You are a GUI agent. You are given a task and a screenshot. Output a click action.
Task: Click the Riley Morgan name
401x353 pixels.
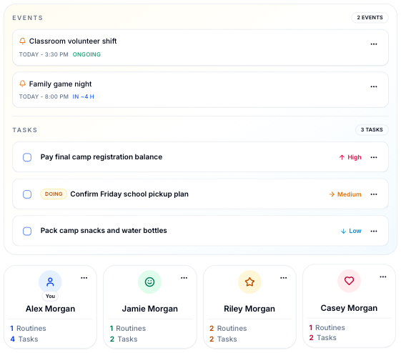[x=249, y=309]
